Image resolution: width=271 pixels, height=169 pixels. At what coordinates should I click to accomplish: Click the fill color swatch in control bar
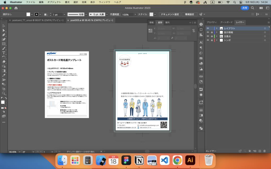coord(28,14)
